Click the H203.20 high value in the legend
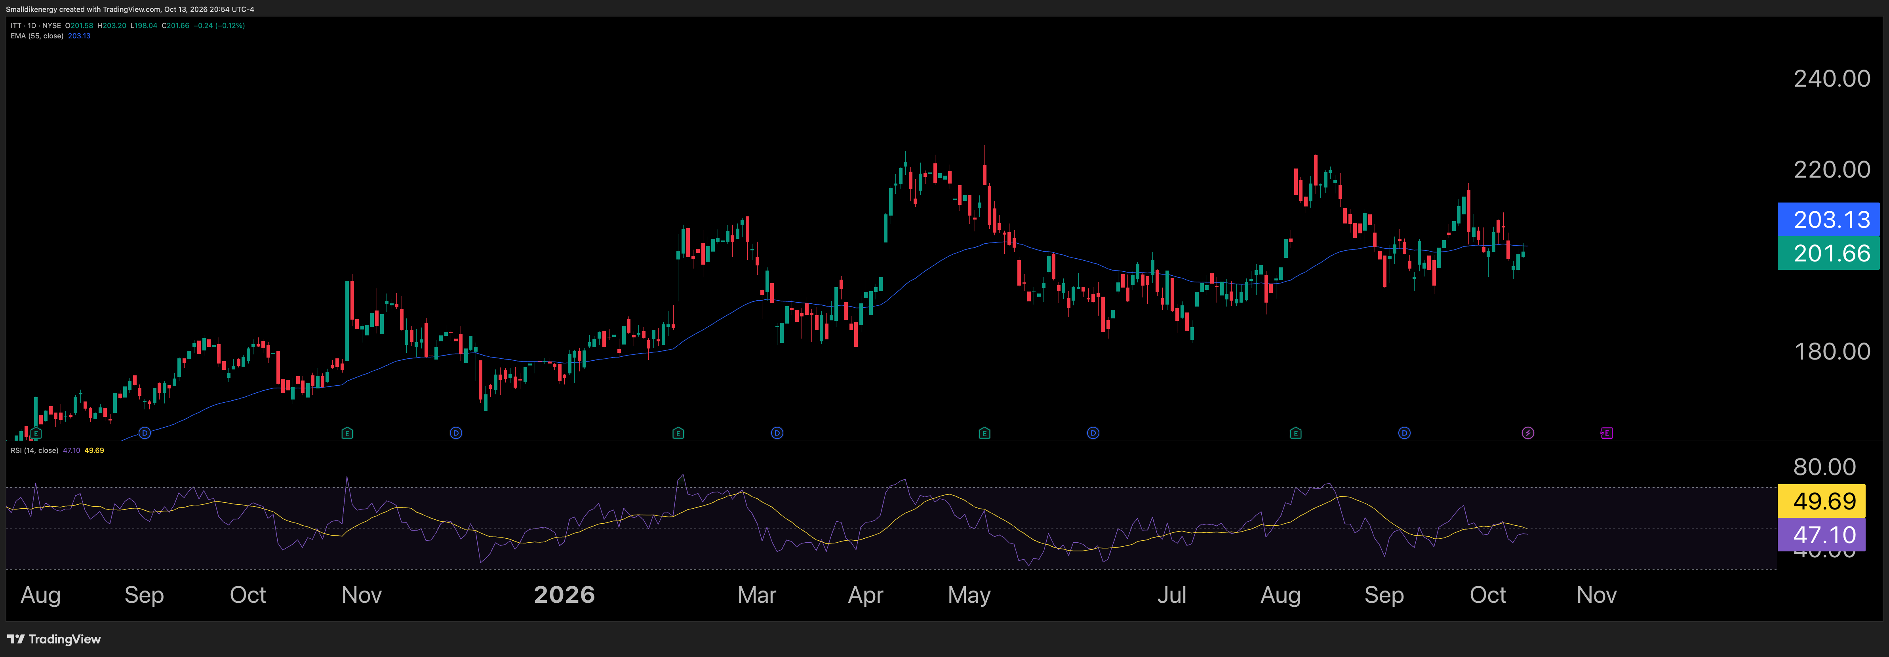The image size is (1889, 657). tap(111, 26)
